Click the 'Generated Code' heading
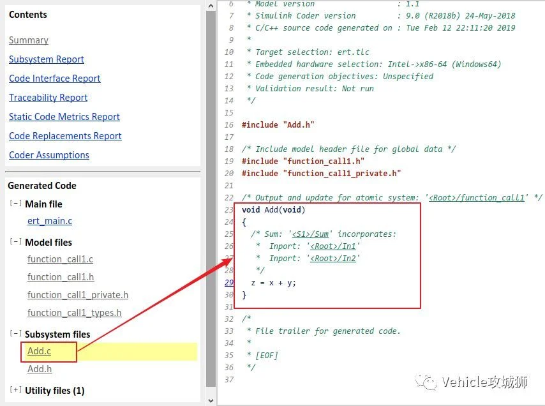This screenshot has width=545, height=406. [x=42, y=186]
